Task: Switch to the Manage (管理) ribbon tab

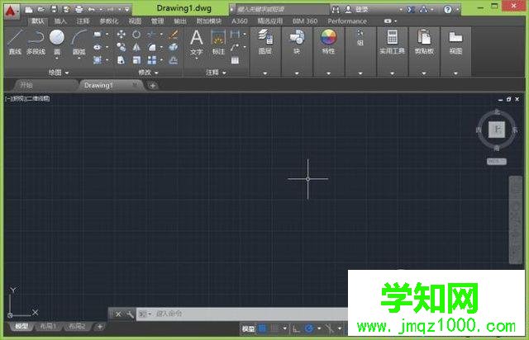Action: 157,21
